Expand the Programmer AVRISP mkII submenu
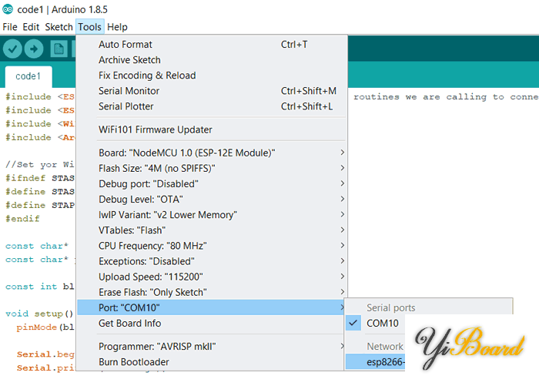539x386 pixels. click(x=212, y=347)
